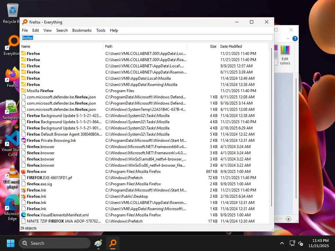
Task: Open VLC media player desktop shortcut
Action: coord(12,176)
